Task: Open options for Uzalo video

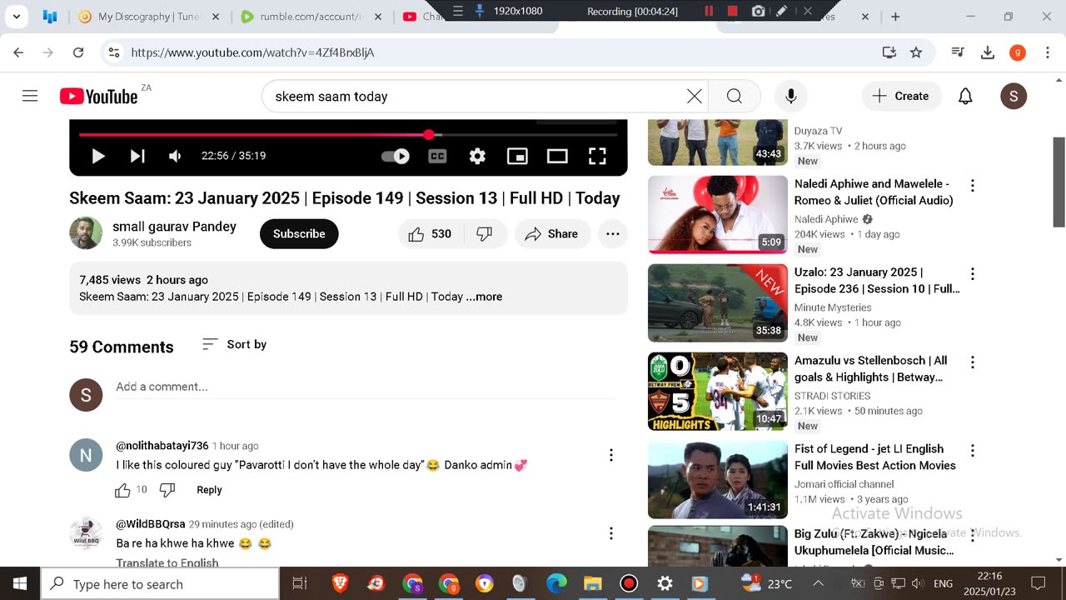Action: tap(972, 274)
